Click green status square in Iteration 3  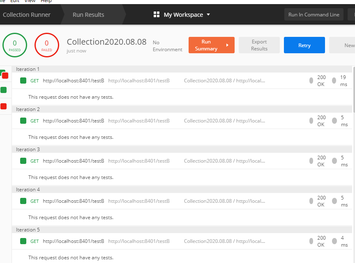tap(23, 161)
